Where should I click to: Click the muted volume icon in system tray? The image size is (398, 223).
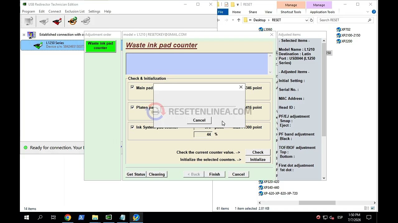pos(332,217)
